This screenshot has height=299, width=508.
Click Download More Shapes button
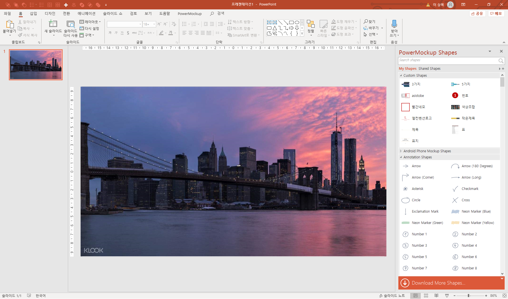coord(451,283)
